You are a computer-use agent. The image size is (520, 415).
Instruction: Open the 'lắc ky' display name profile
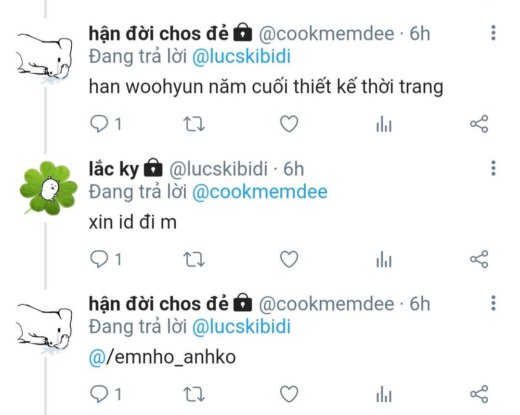click(x=114, y=169)
